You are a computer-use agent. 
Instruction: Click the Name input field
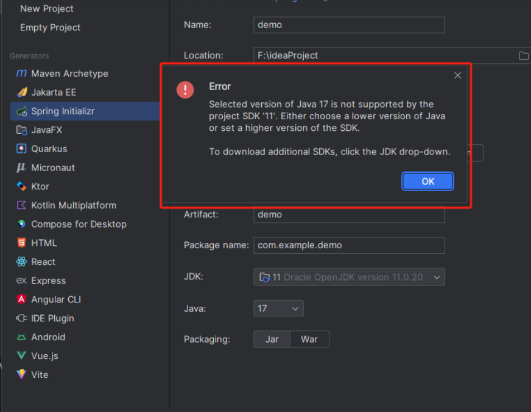(x=349, y=25)
